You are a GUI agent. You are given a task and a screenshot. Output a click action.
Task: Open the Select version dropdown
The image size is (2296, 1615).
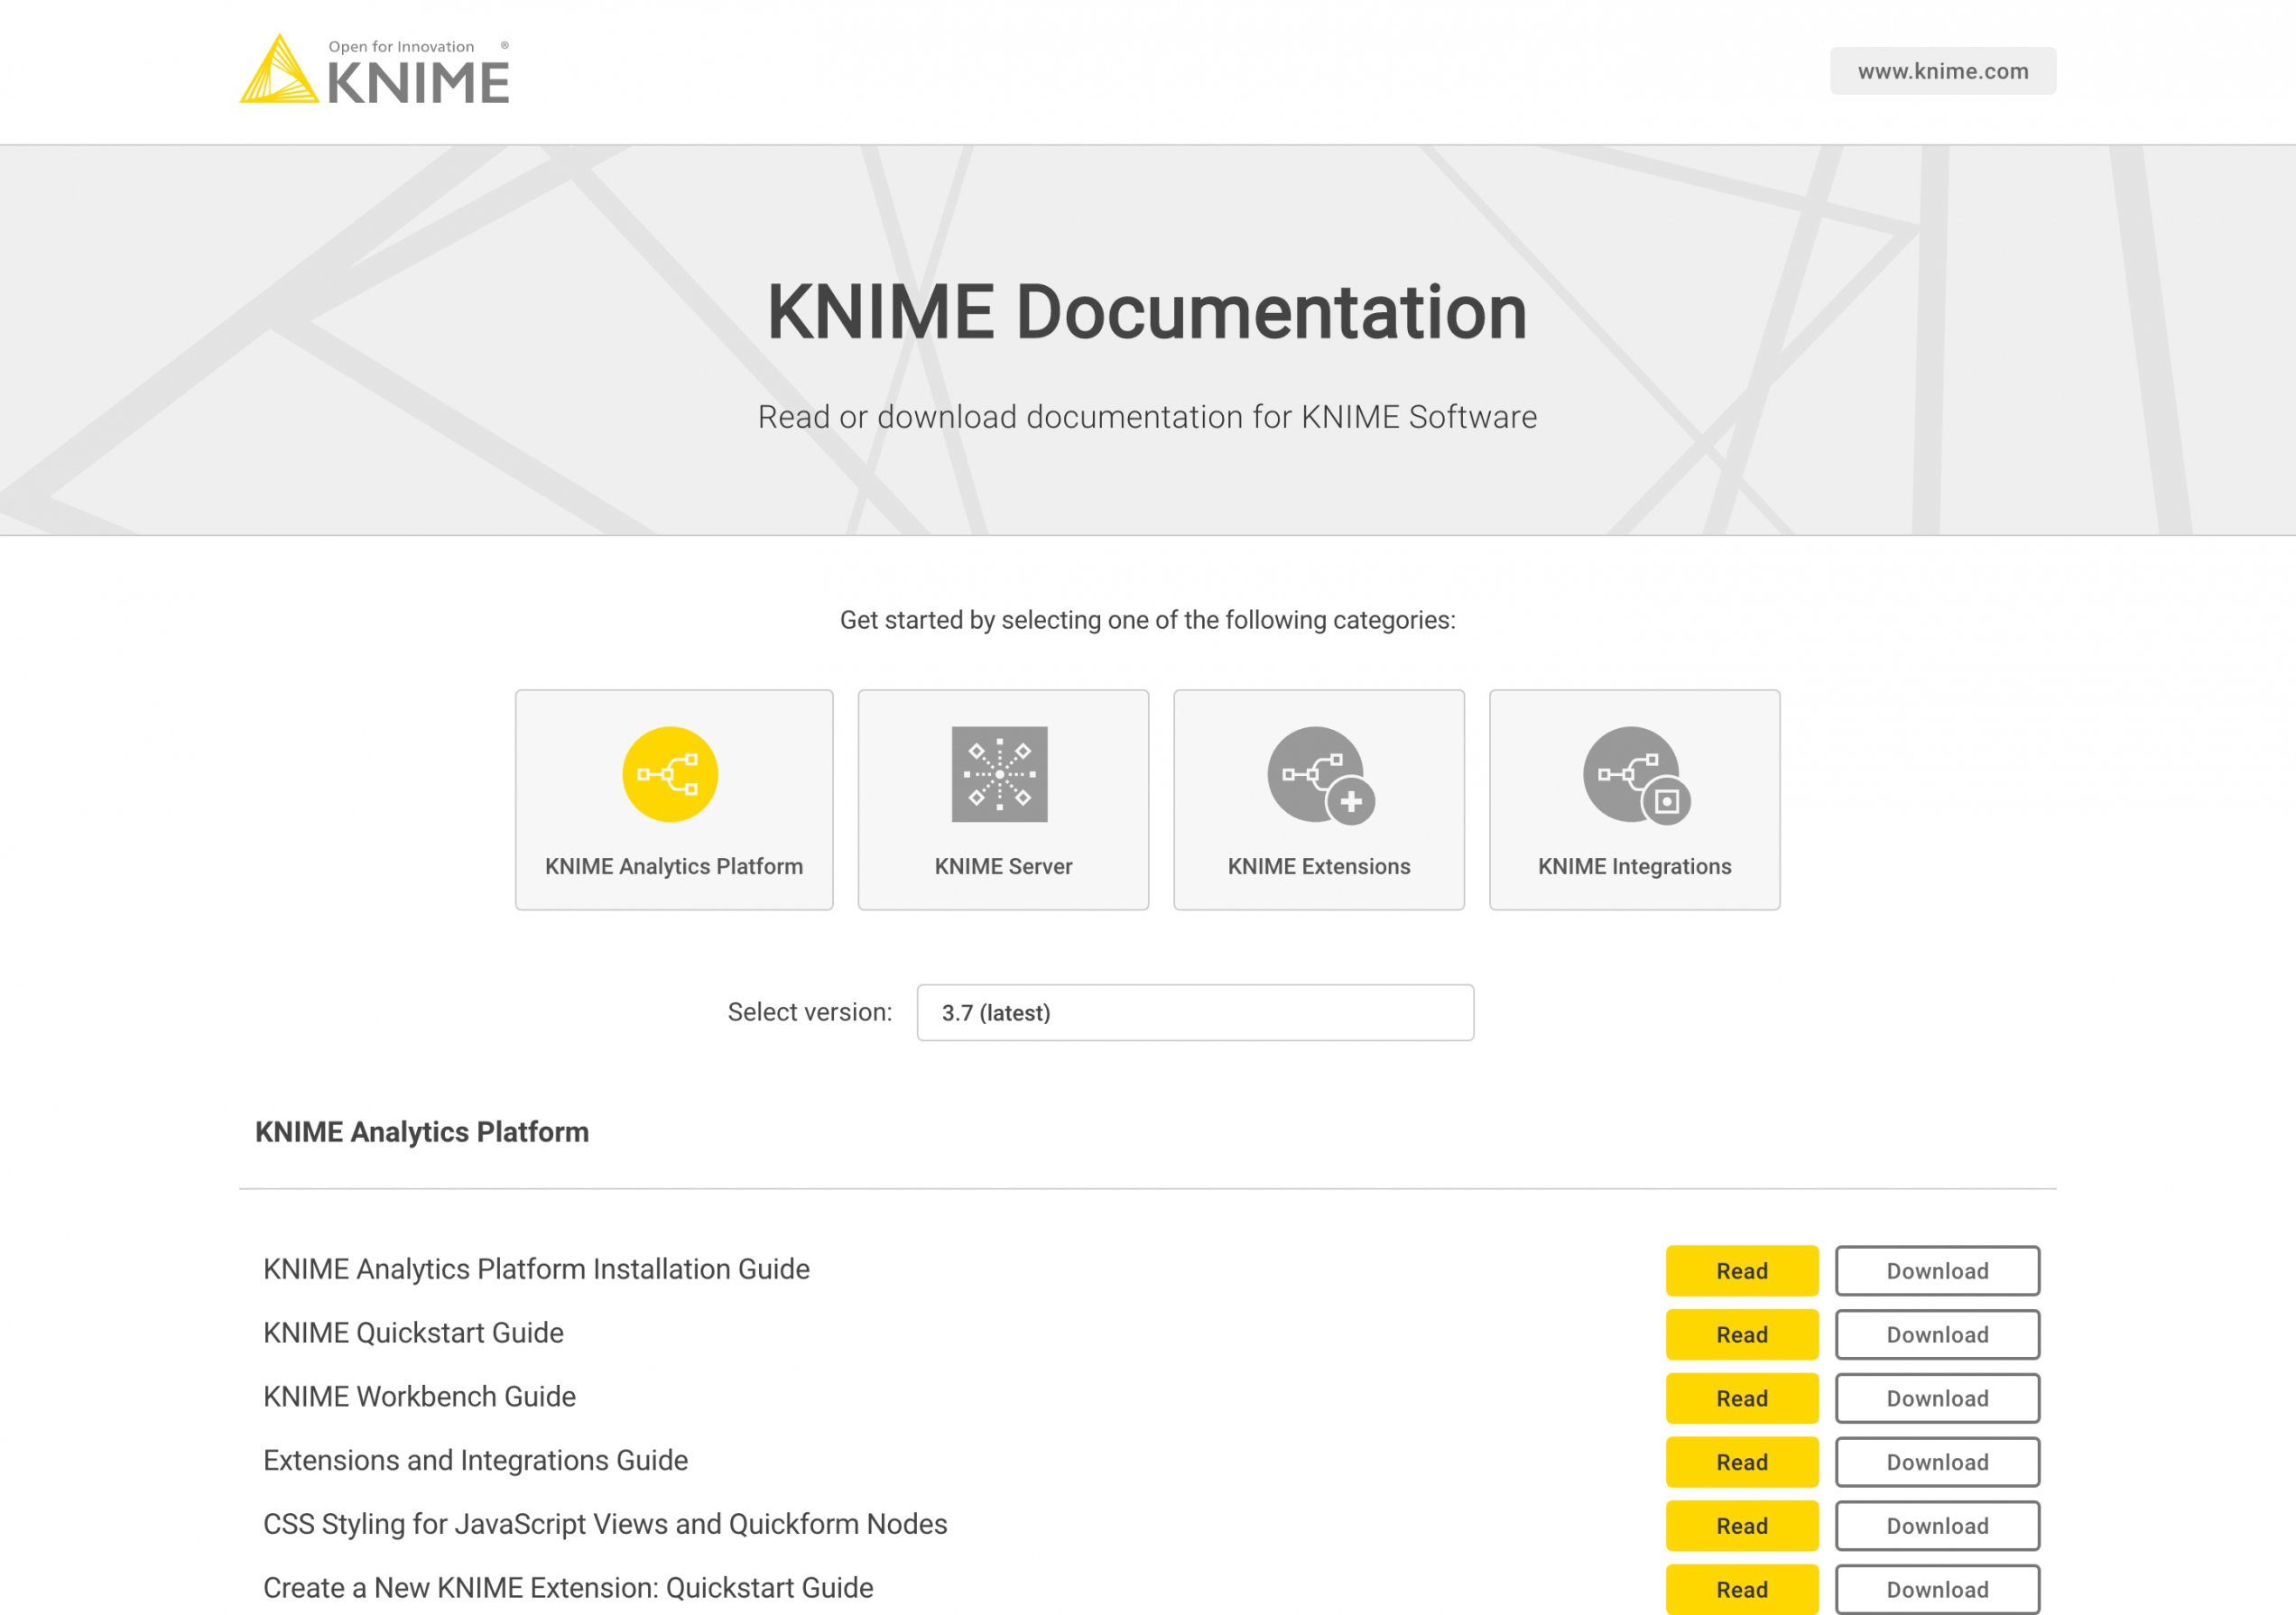1194,1012
